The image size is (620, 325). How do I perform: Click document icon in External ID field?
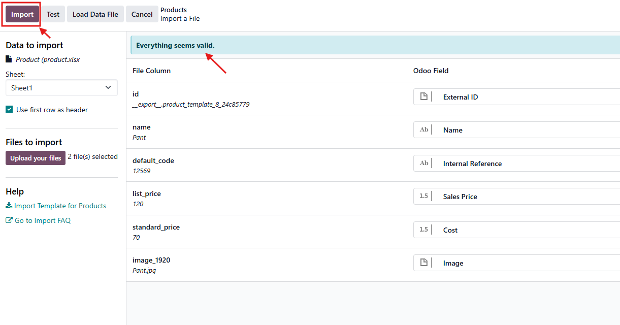(x=424, y=97)
